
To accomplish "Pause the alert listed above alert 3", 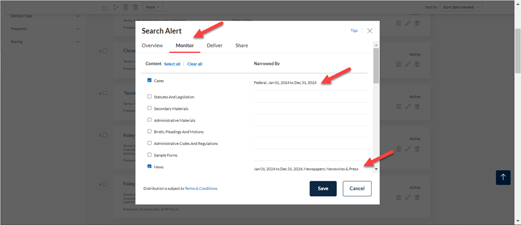I will pyautogui.click(x=399, y=23).
